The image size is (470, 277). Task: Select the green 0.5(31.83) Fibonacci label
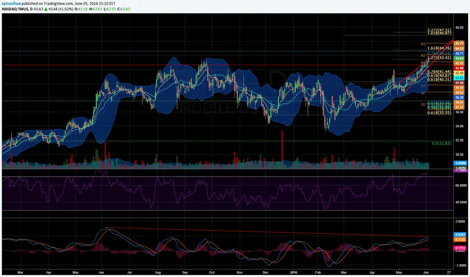pos(441,144)
